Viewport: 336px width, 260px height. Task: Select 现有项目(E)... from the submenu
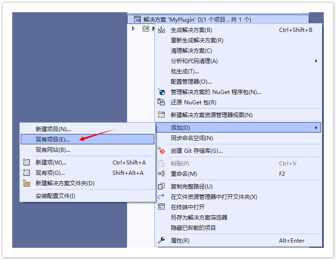tap(53, 139)
